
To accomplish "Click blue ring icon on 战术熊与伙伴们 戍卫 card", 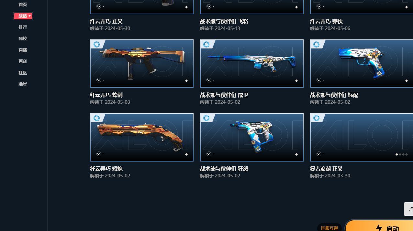I will point(206,45).
